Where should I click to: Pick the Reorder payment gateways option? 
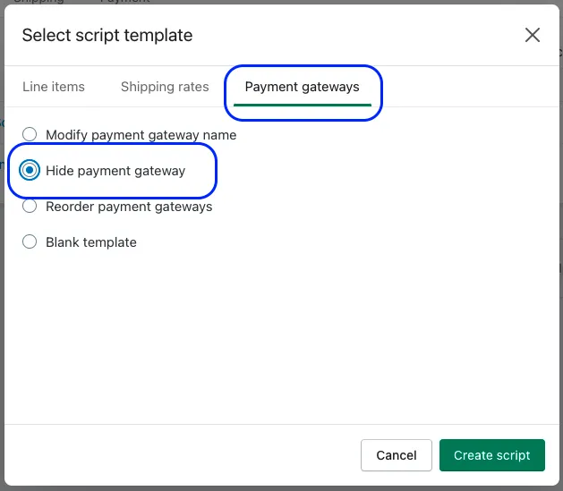pos(30,206)
